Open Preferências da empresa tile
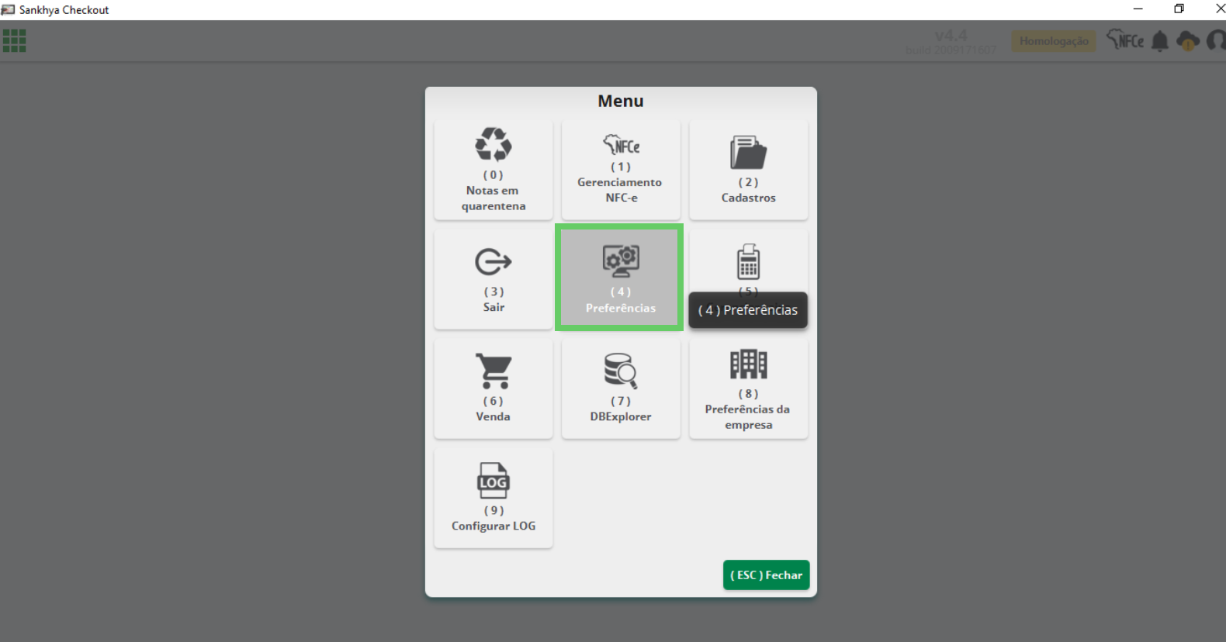1226x642 pixels. point(748,388)
